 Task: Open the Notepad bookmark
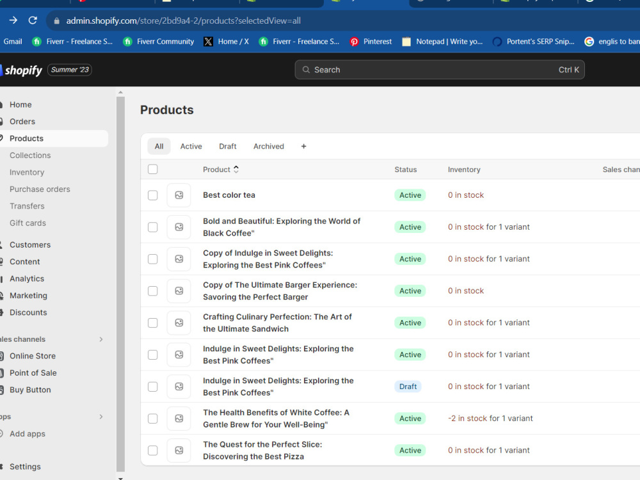[x=442, y=41]
